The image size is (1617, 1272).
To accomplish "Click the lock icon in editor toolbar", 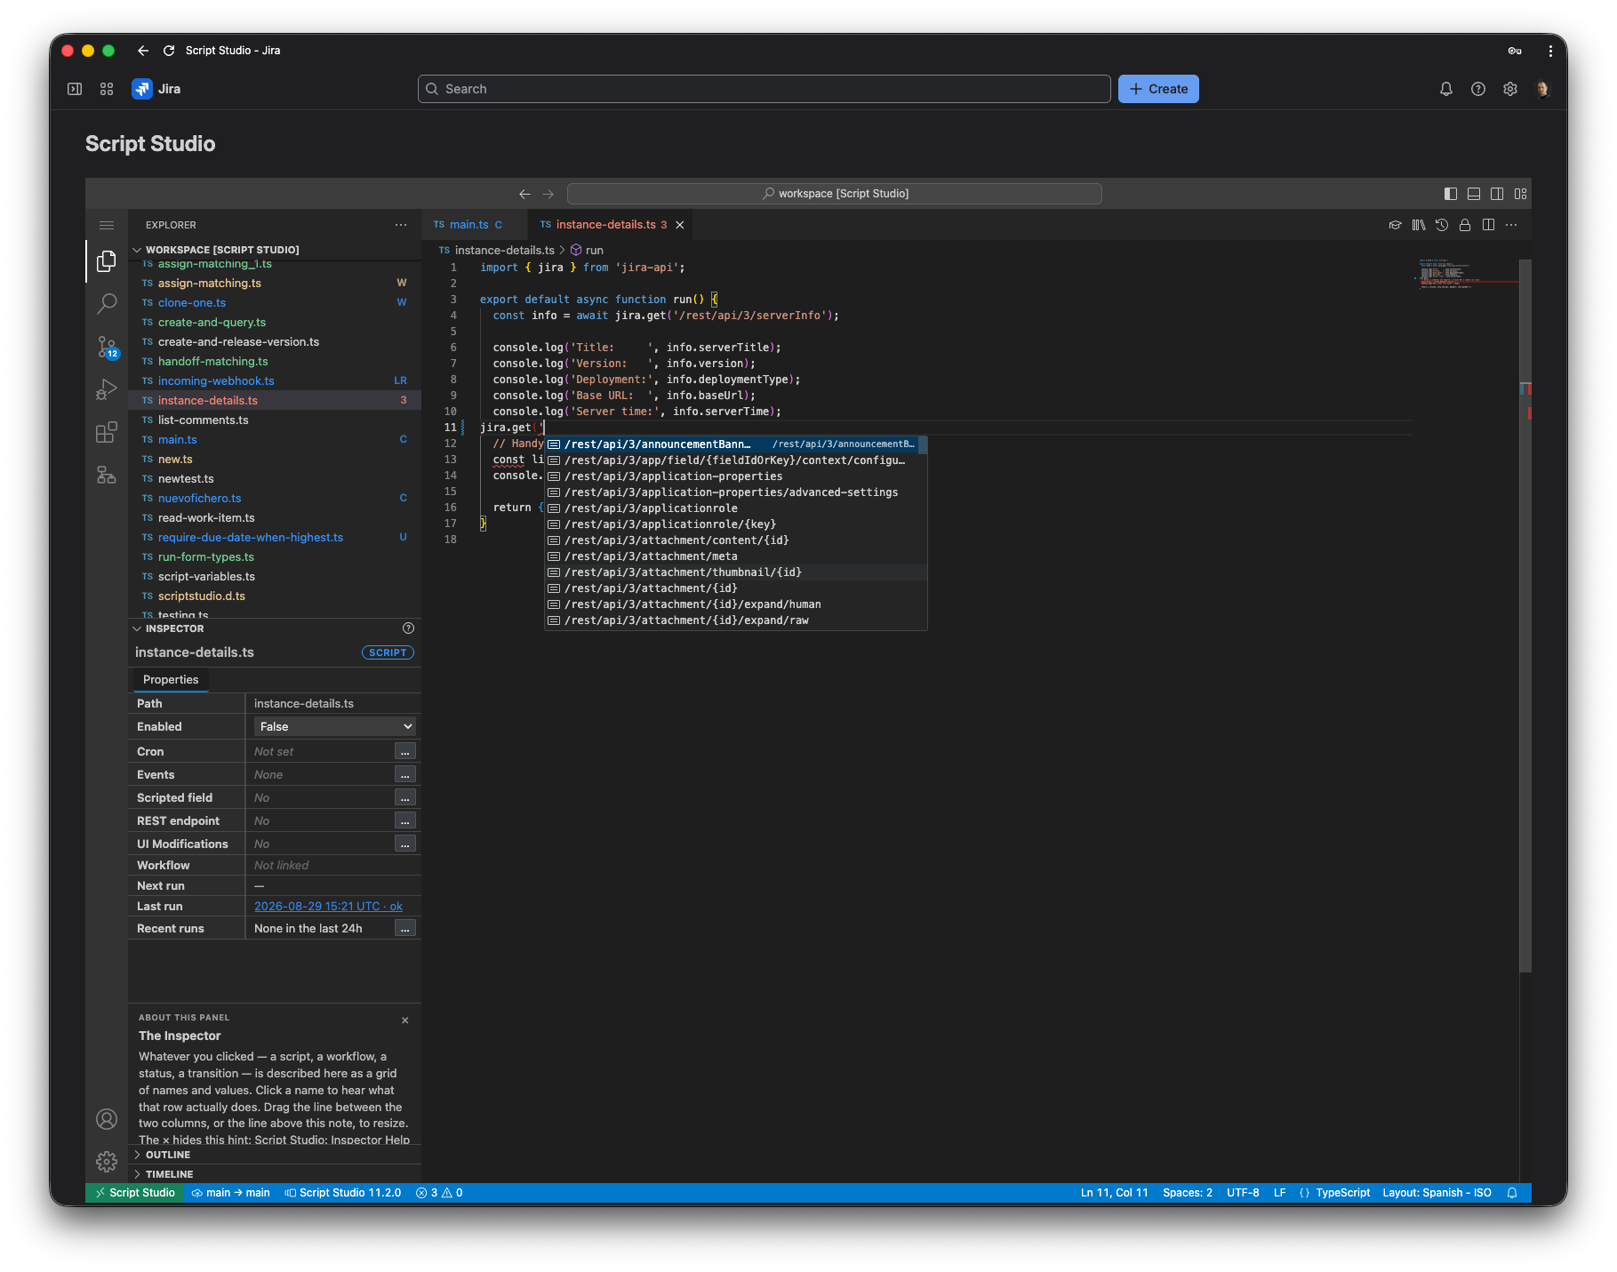I will click(1465, 225).
